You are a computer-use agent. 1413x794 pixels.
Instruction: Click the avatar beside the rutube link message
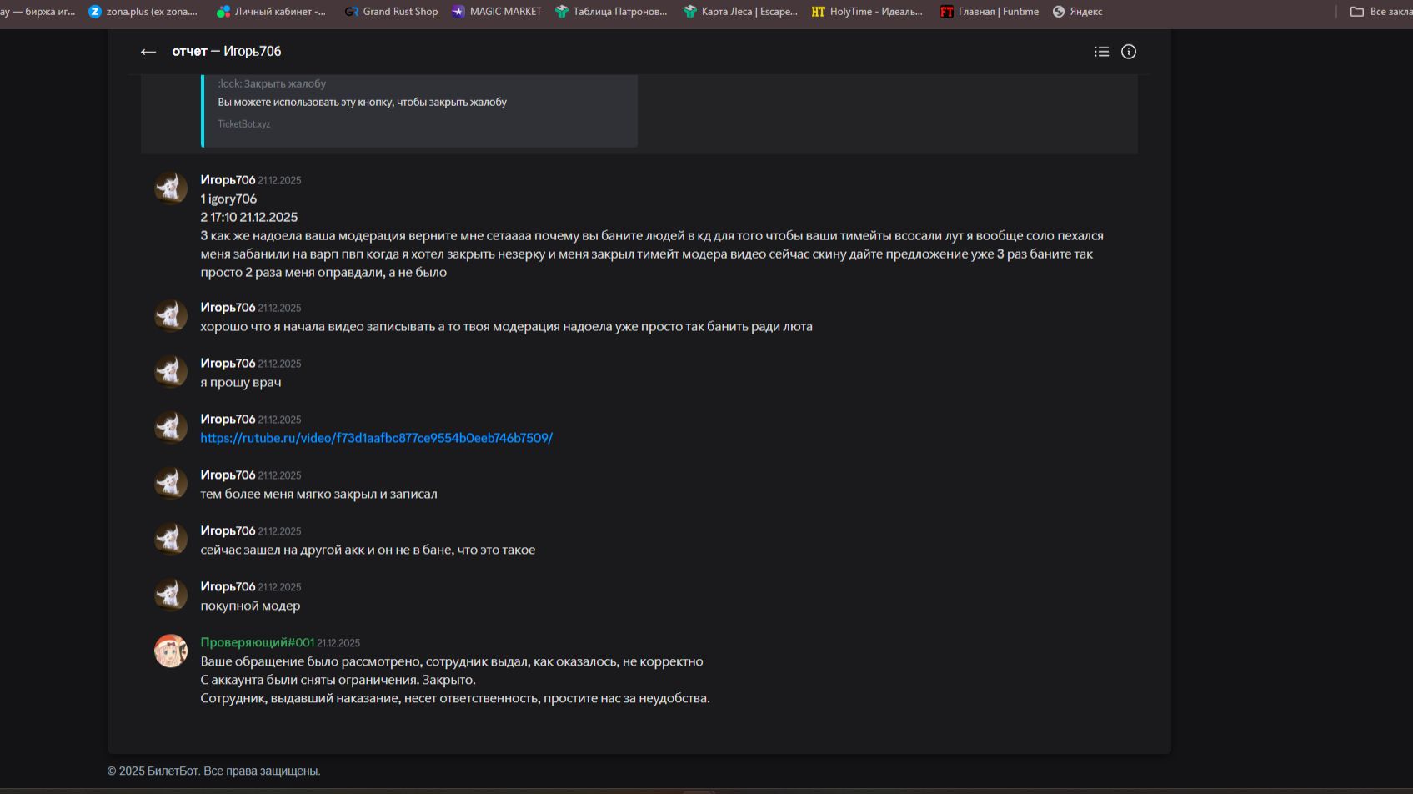(171, 427)
